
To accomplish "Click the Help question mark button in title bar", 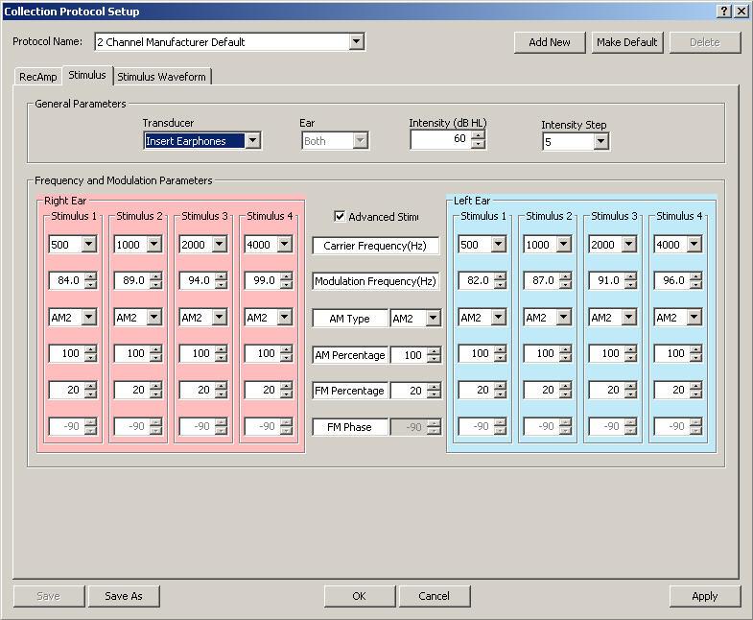I will (722, 11).
